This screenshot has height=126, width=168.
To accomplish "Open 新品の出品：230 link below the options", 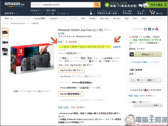I will 66,107.
